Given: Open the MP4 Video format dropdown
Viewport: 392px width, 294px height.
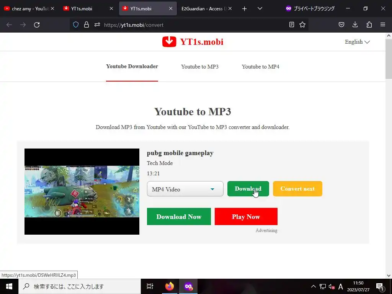Looking at the screenshot, I should click(185, 189).
